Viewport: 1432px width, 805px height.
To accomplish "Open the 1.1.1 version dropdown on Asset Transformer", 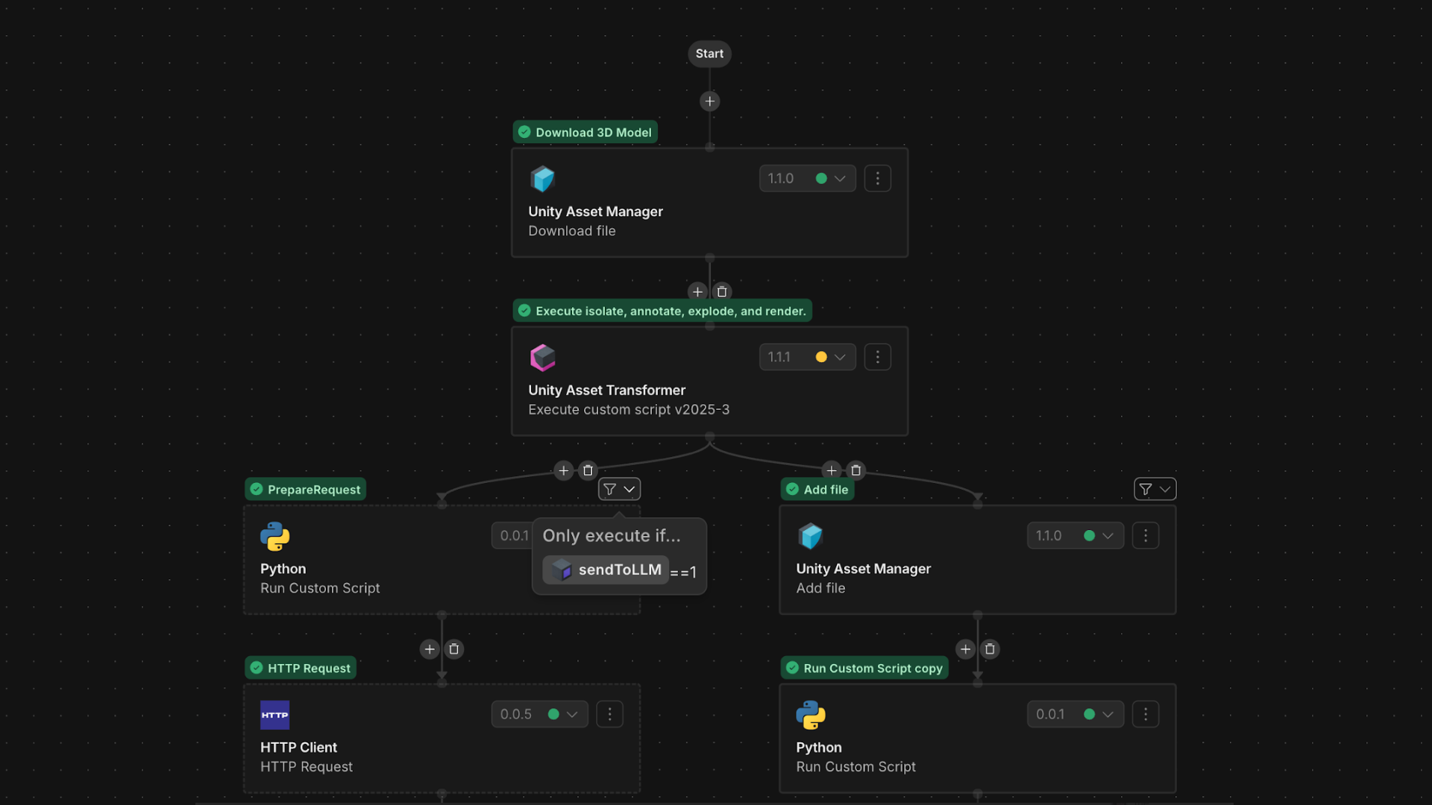I will click(808, 357).
